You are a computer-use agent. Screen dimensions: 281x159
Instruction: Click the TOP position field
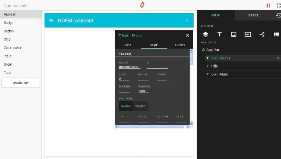coord(124,121)
